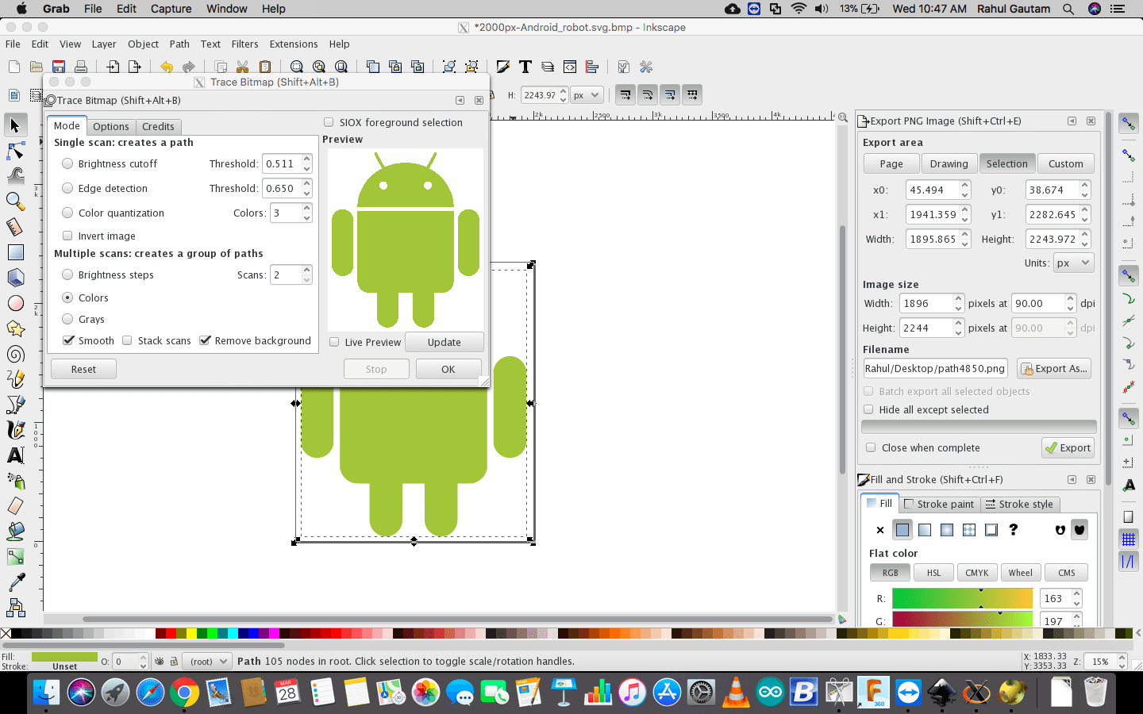Select the Gradient tool
1143x714 pixels.
tap(15, 557)
